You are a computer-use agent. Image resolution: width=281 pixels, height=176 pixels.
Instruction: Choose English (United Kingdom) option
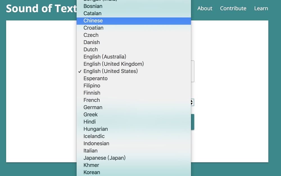click(134, 64)
